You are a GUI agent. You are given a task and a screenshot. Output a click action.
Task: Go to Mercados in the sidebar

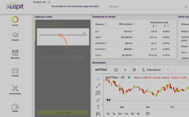click(x=15, y=54)
